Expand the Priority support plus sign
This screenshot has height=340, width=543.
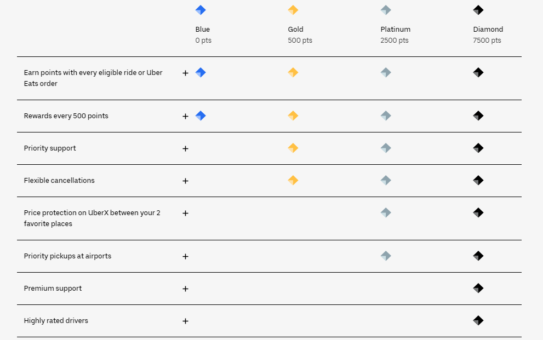pyautogui.click(x=185, y=148)
